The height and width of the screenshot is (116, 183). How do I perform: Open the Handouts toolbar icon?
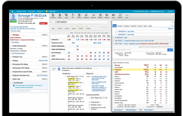(86, 16)
